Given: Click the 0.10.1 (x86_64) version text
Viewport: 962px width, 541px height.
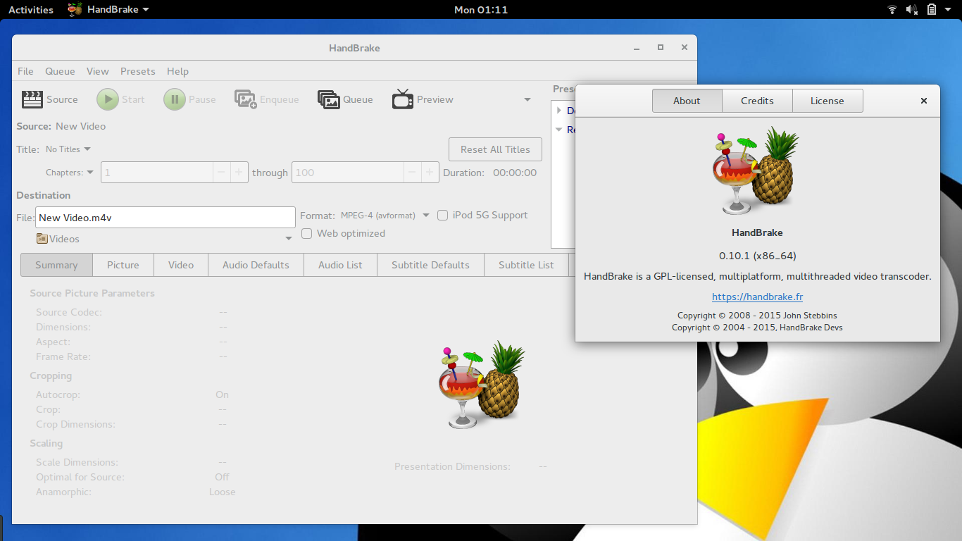Looking at the screenshot, I should (757, 256).
